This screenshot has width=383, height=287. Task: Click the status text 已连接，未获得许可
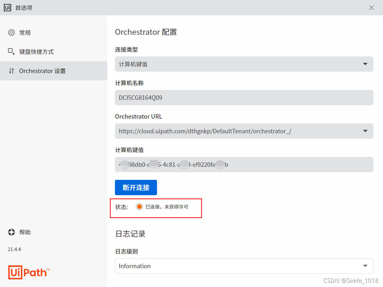click(x=167, y=207)
